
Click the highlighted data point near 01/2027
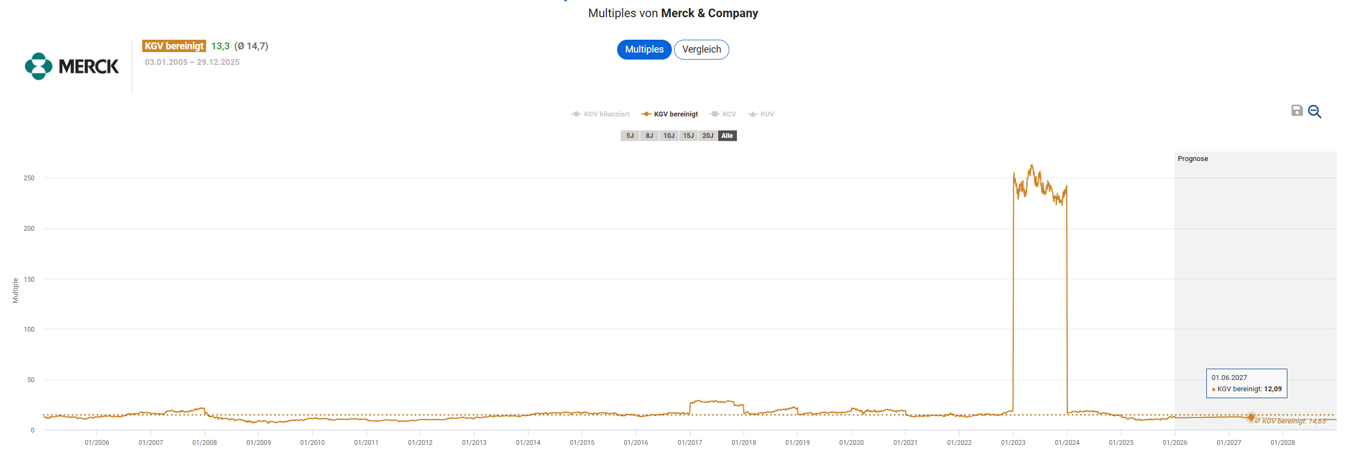pos(1251,418)
